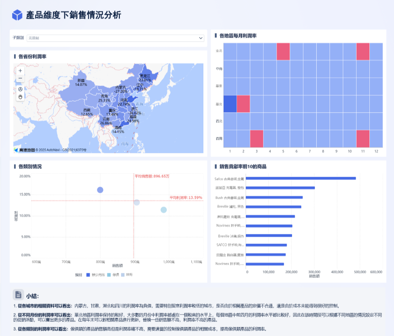This screenshot has height=336, width=394.
Task: Click the 小結 heading
Action: click(32, 296)
